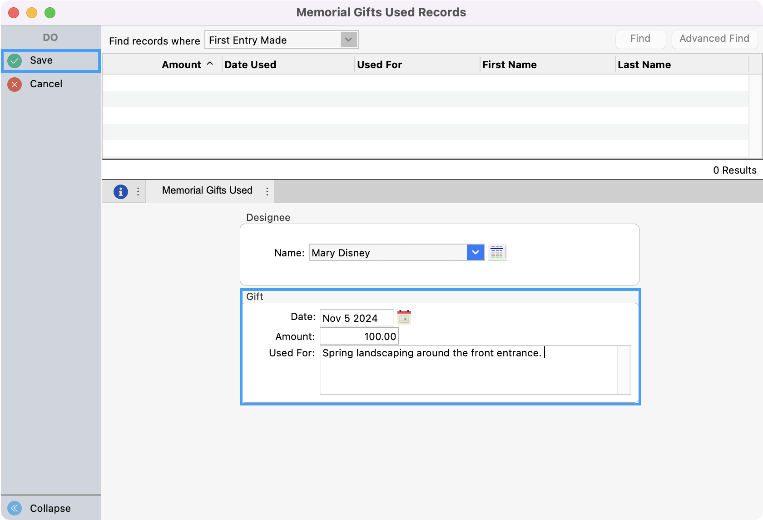This screenshot has height=520, width=763.
Task: Click the green Save checkmark icon
Action: [15, 60]
